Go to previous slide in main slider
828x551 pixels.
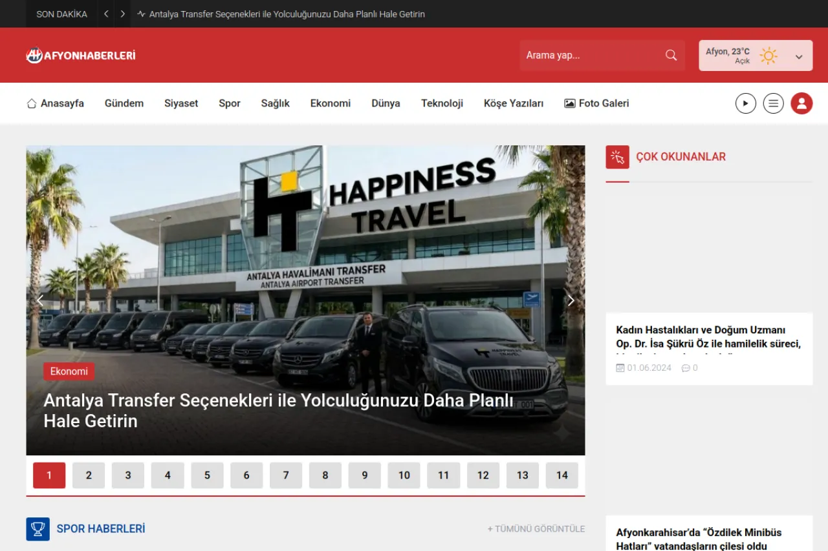coord(40,300)
